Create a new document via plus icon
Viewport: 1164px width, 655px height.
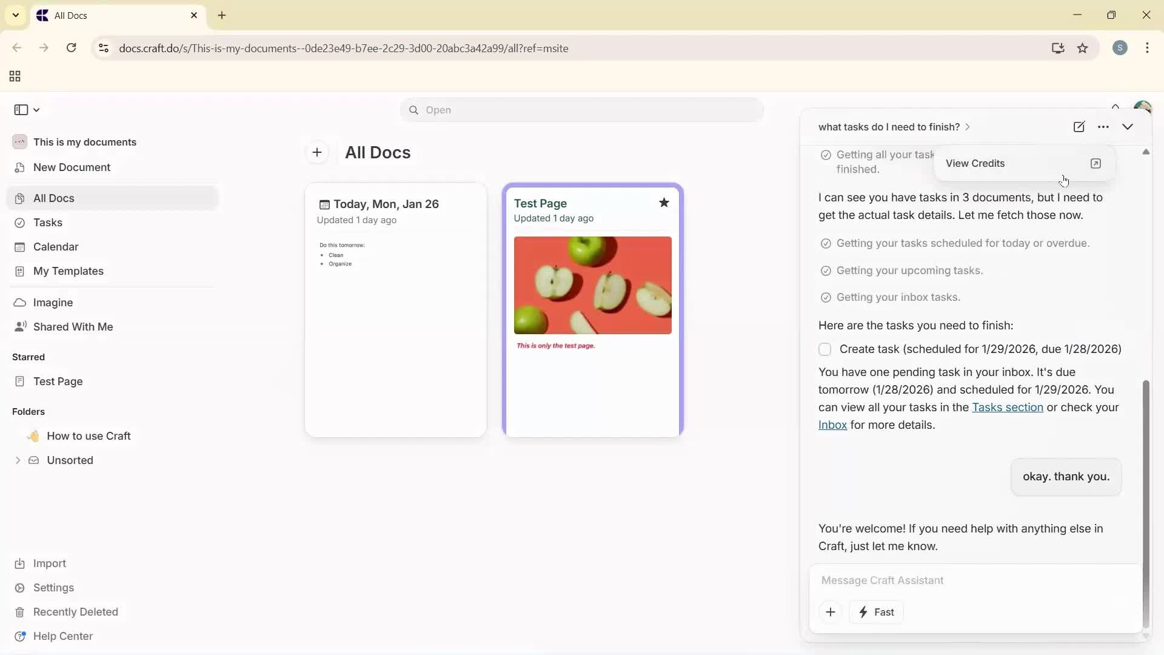(x=317, y=152)
